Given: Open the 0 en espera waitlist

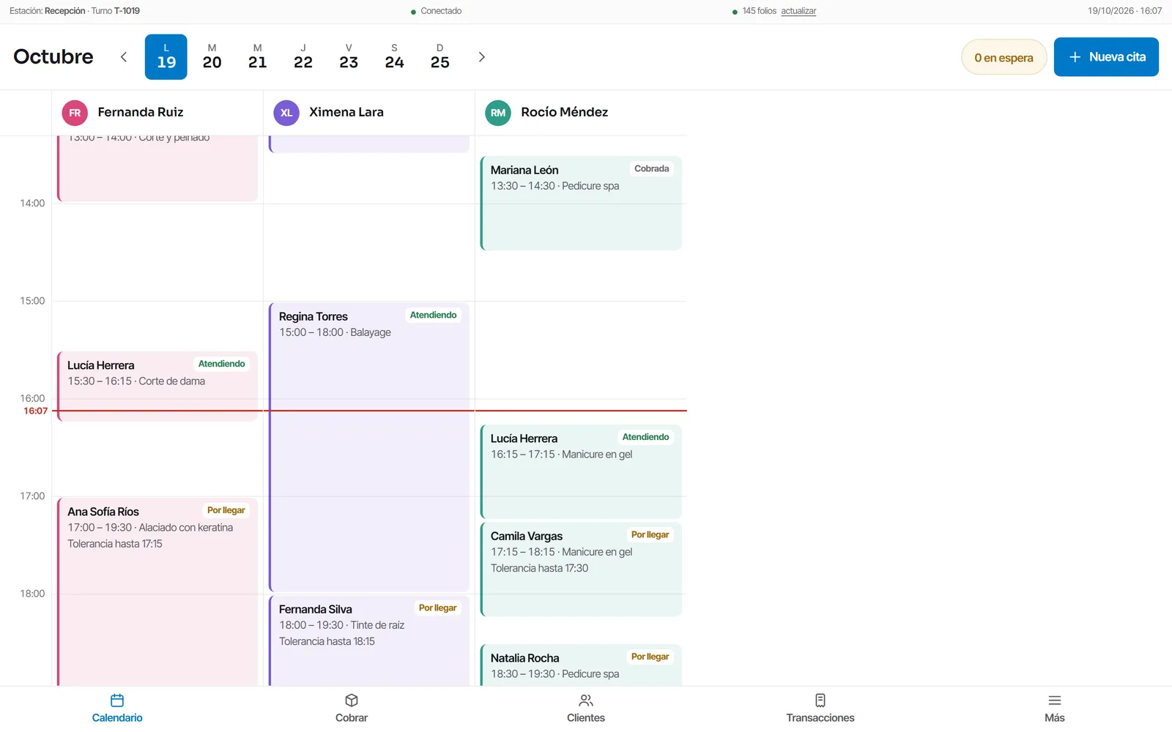Looking at the screenshot, I should (1004, 57).
